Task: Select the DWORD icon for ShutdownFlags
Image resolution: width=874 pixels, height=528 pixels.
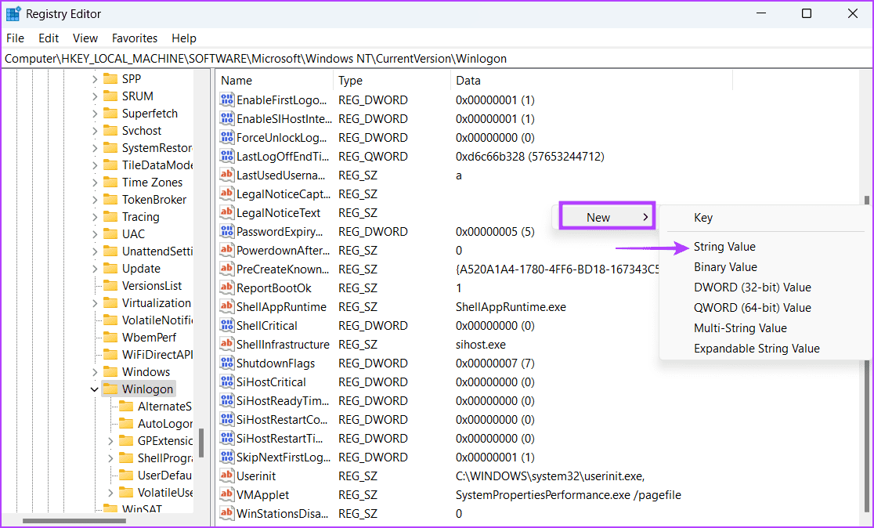Action: 226,363
